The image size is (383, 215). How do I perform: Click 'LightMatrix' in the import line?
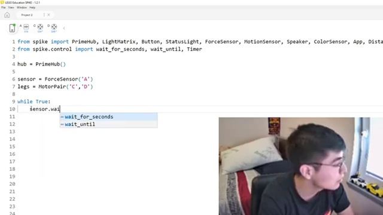[118, 42]
